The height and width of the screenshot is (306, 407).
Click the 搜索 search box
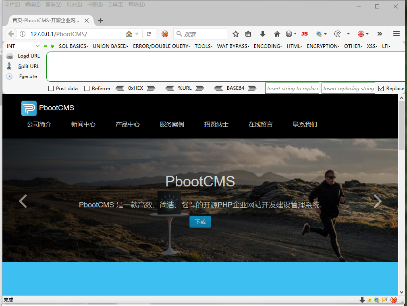pyautogui.click(x=200, y=34)
